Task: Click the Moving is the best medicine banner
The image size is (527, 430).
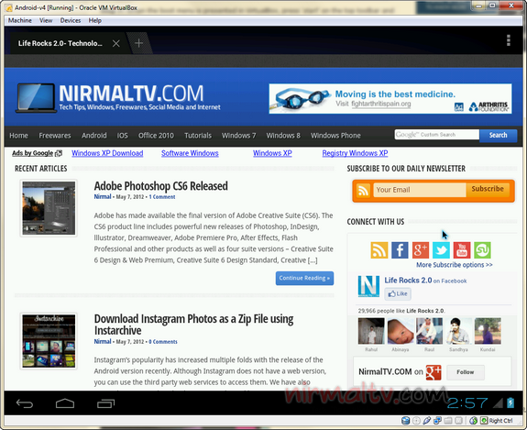Action: click(390, 98)
